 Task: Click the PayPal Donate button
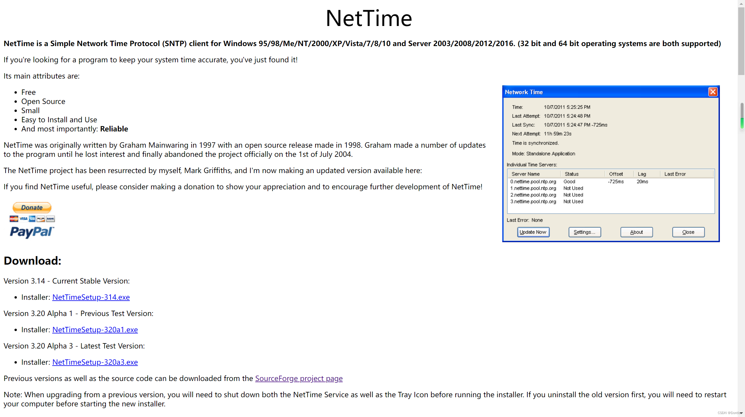point(32,208)
